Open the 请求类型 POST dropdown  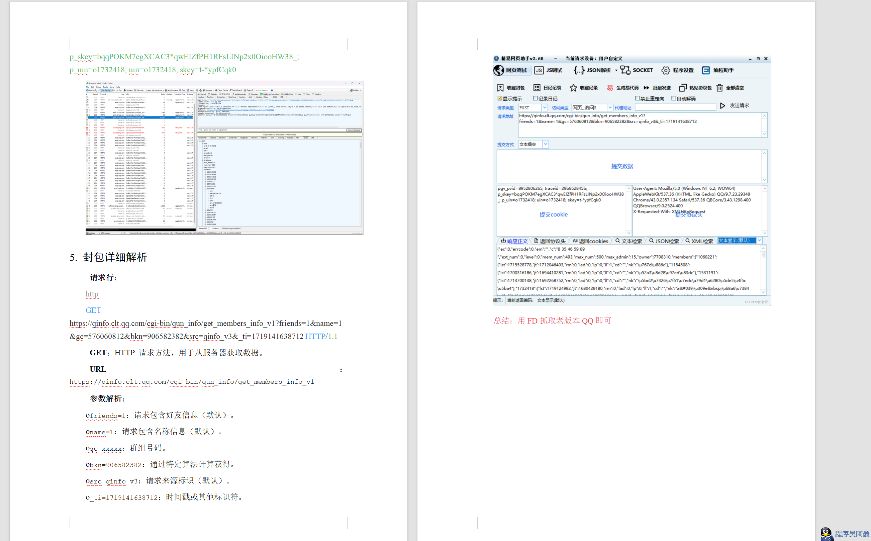pos(545,107)
